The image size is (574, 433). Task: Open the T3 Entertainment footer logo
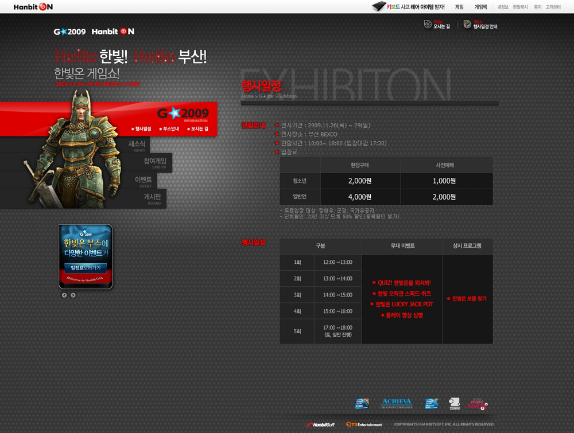tap(364, 424)
